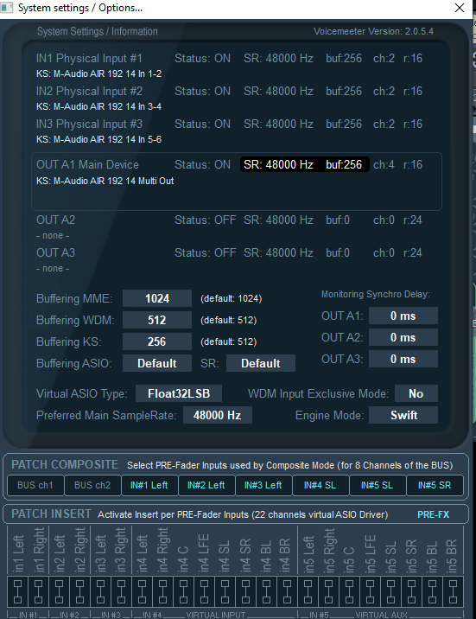
Task: Select BUS ch2 in Patch Composite
Action: click(x=92, y=485)
